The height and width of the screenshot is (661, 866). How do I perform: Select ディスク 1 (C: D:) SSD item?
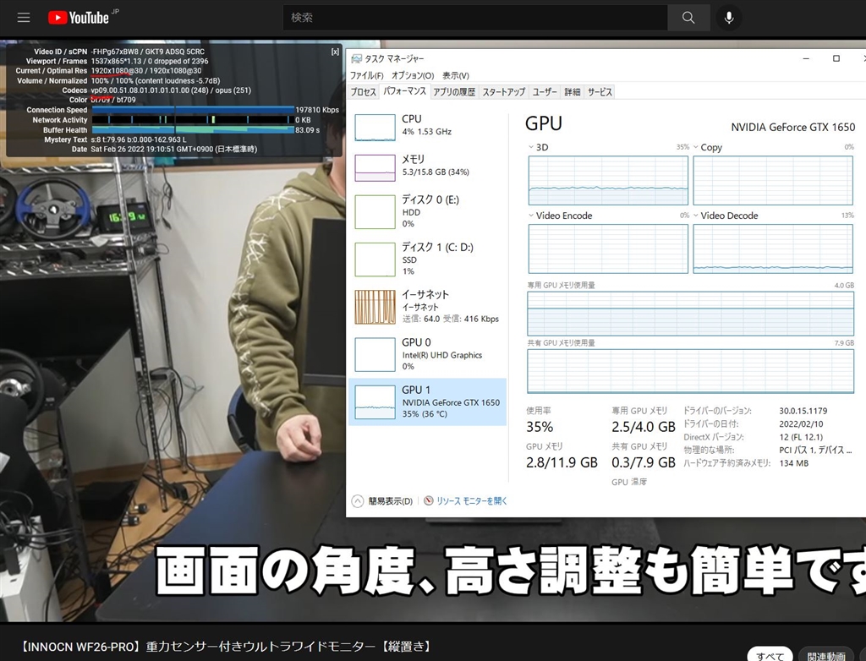click(x=427, y=259)
